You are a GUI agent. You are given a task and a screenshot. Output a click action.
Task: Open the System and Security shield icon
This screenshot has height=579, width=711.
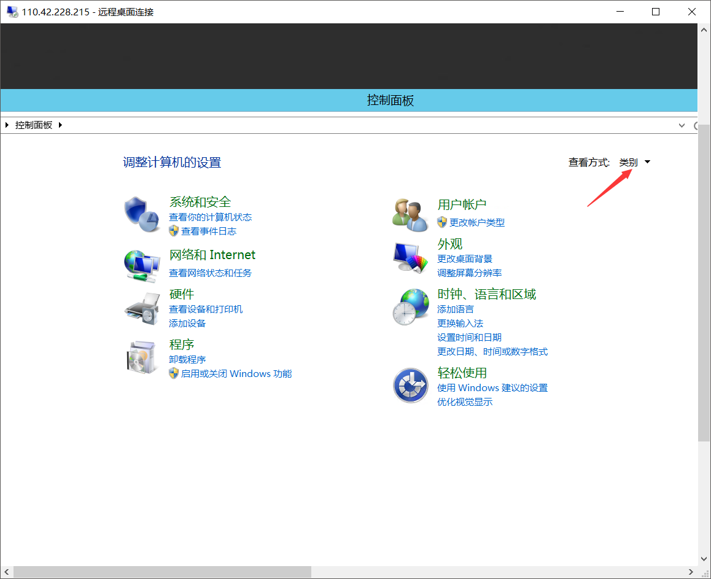point(142,214)
